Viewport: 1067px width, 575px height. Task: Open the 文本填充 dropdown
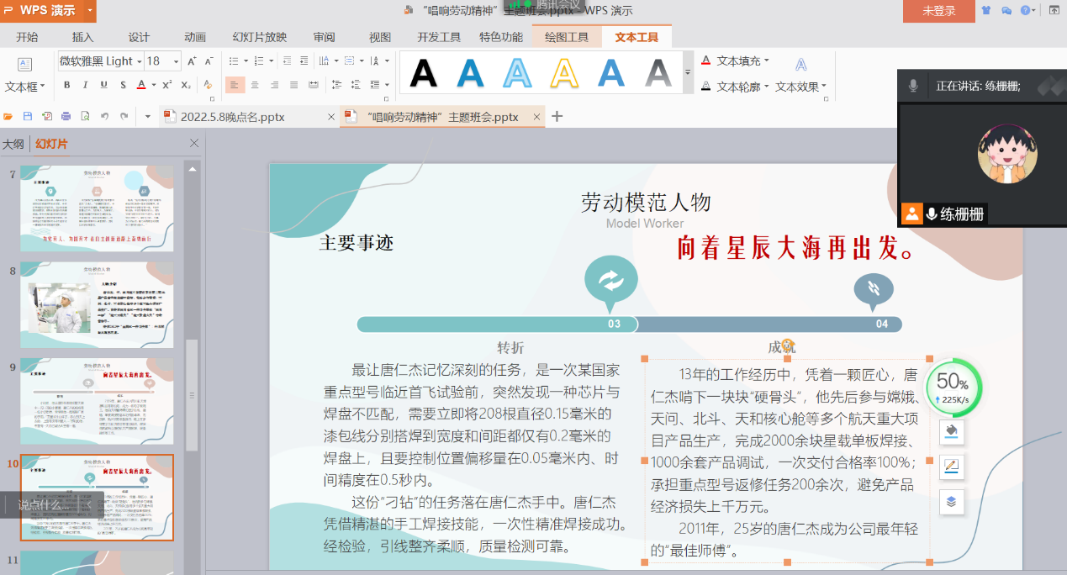pos(766,61)
